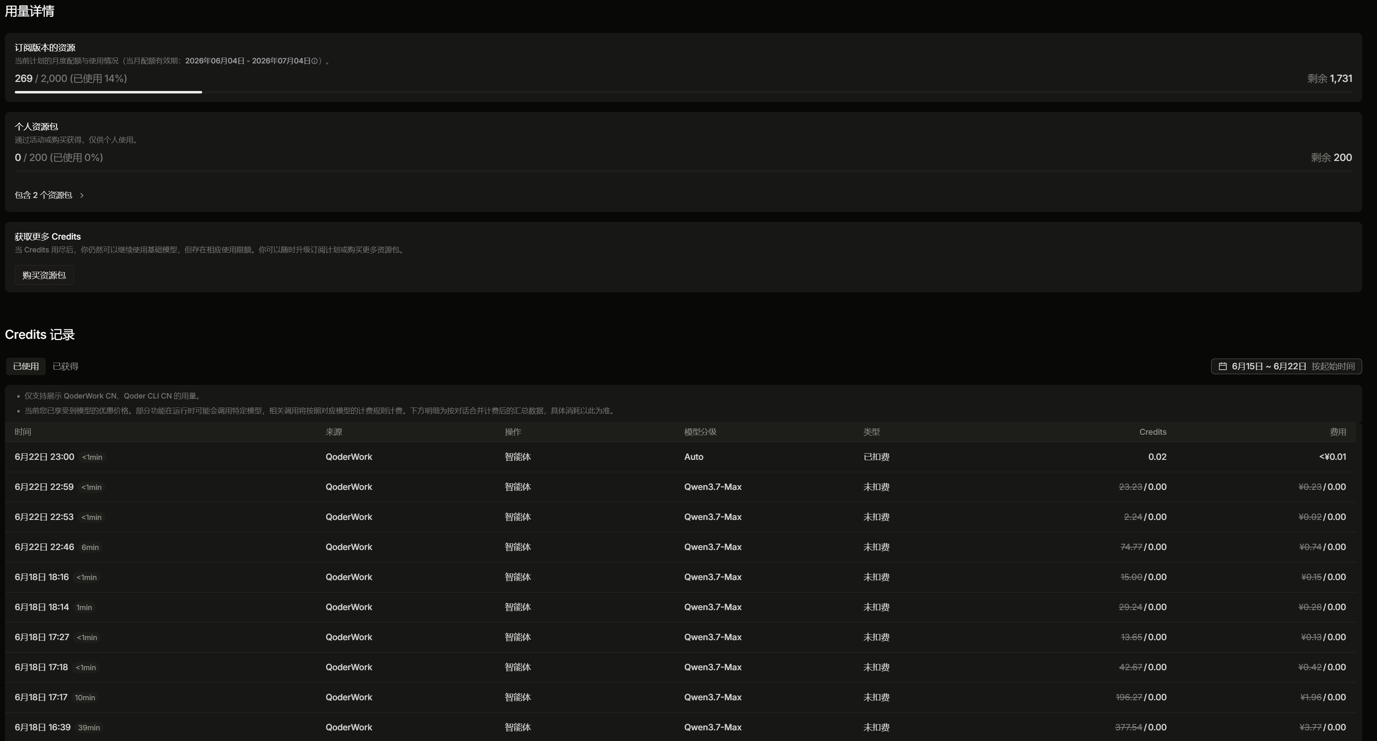Click the 获取更多 Credits heading
This screenshot has height=741, width=1377.
48,237
